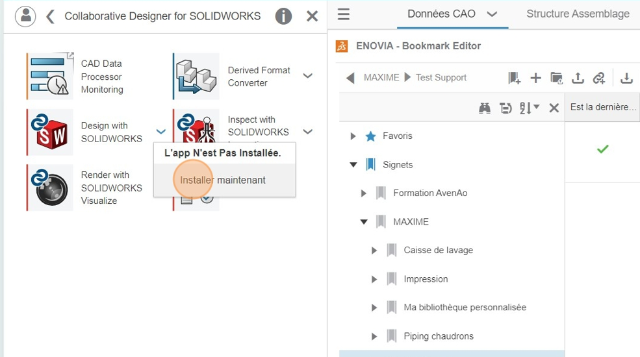Switch to Structure Assemblage tab
This screenshot has height=357, width=640.
[x=578, y=14]
